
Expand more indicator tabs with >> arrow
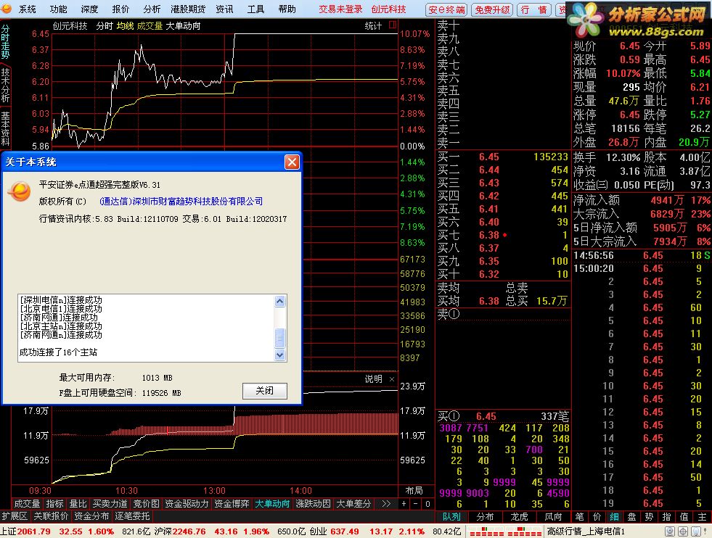click(386, 504)
